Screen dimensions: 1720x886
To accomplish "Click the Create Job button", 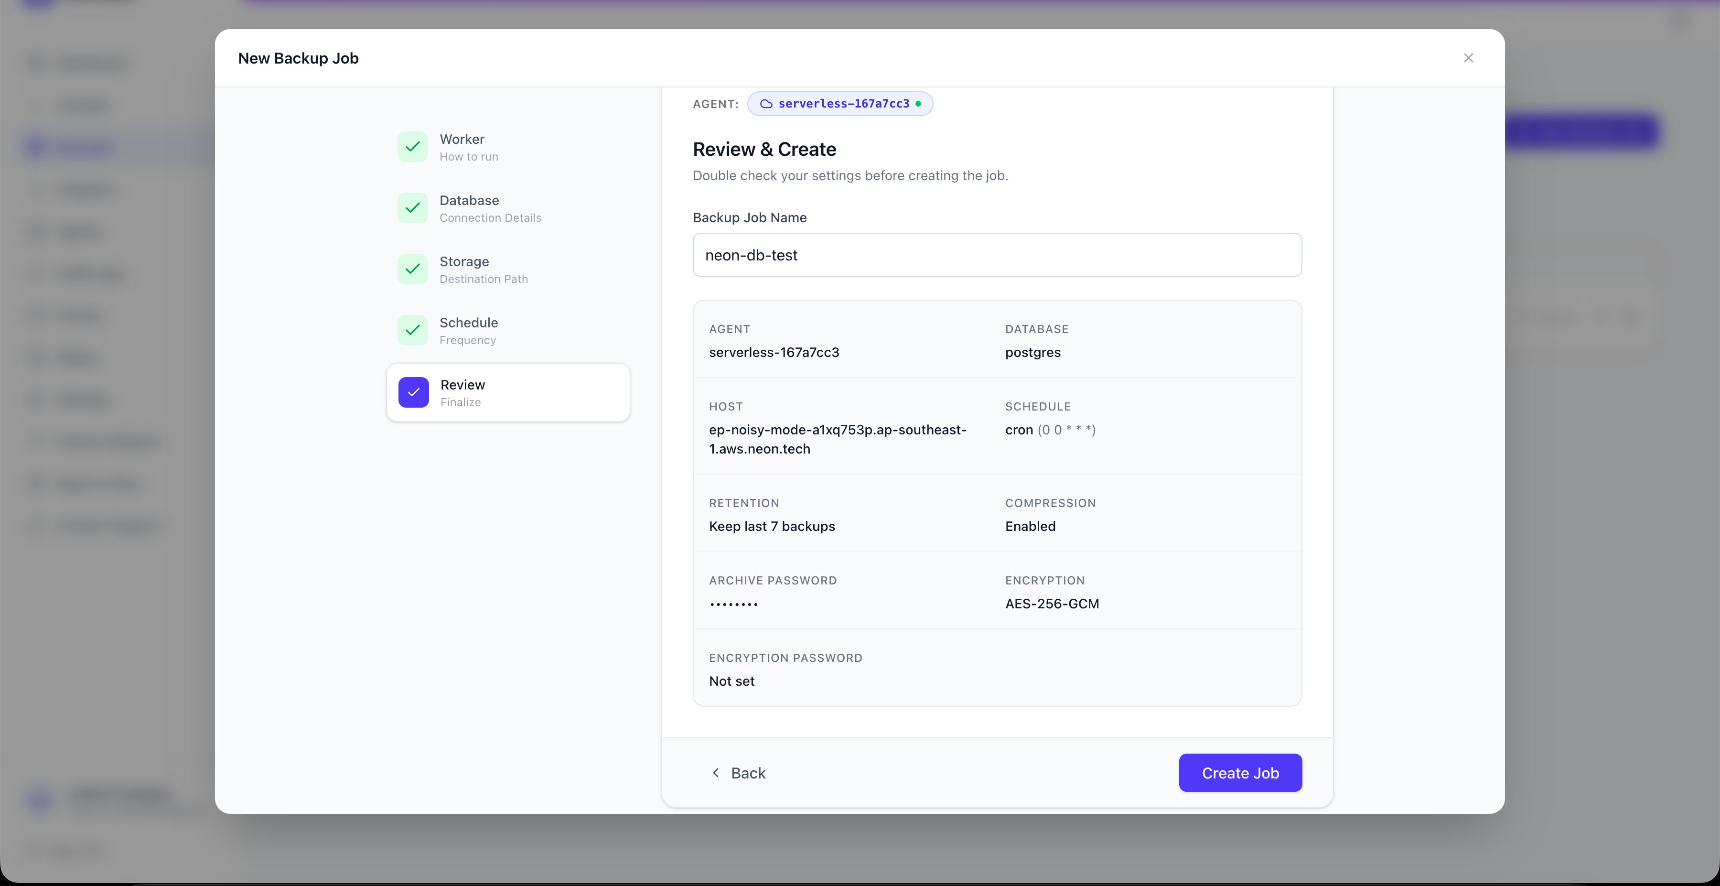I will 1240,772.
